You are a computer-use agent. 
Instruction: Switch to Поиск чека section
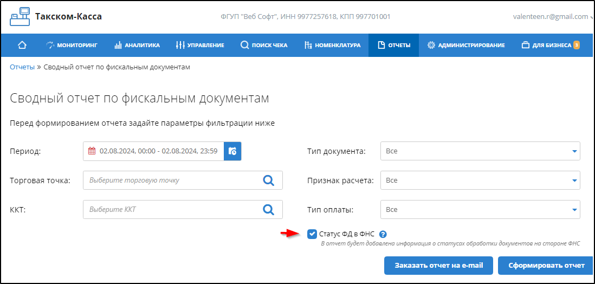(264, 45)
